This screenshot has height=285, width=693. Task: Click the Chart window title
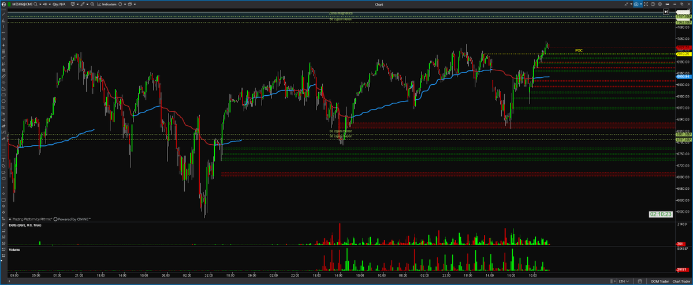(x=379, y=4)
